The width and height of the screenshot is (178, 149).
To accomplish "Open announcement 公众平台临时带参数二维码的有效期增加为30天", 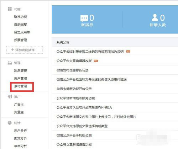I will pyautogui.click(x=90, y=52).
